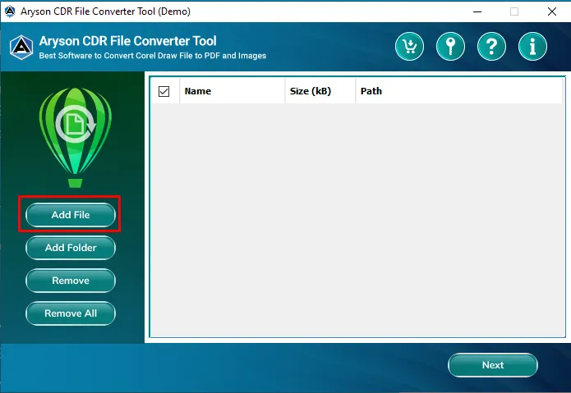This screenshot has height=393, width=571.
Task: Click the empty file list area
Action: tap(357, 220)
